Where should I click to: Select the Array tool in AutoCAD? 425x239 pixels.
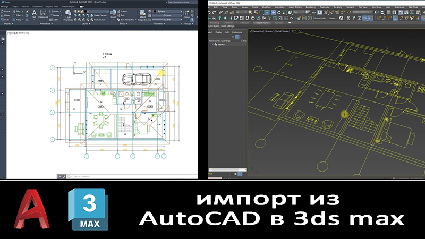point(17,20)
